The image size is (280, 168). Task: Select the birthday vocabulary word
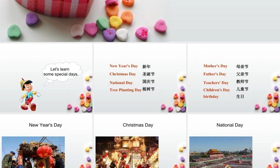pyautogui.click(x=211, y=97)
